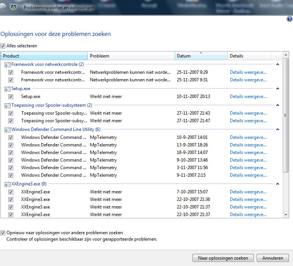This screenshot has height=266, width=293.
Task: Uncheck Spooler-subsysteem entry dated 27-11-2007 21:47
Action: coord(11,121)
